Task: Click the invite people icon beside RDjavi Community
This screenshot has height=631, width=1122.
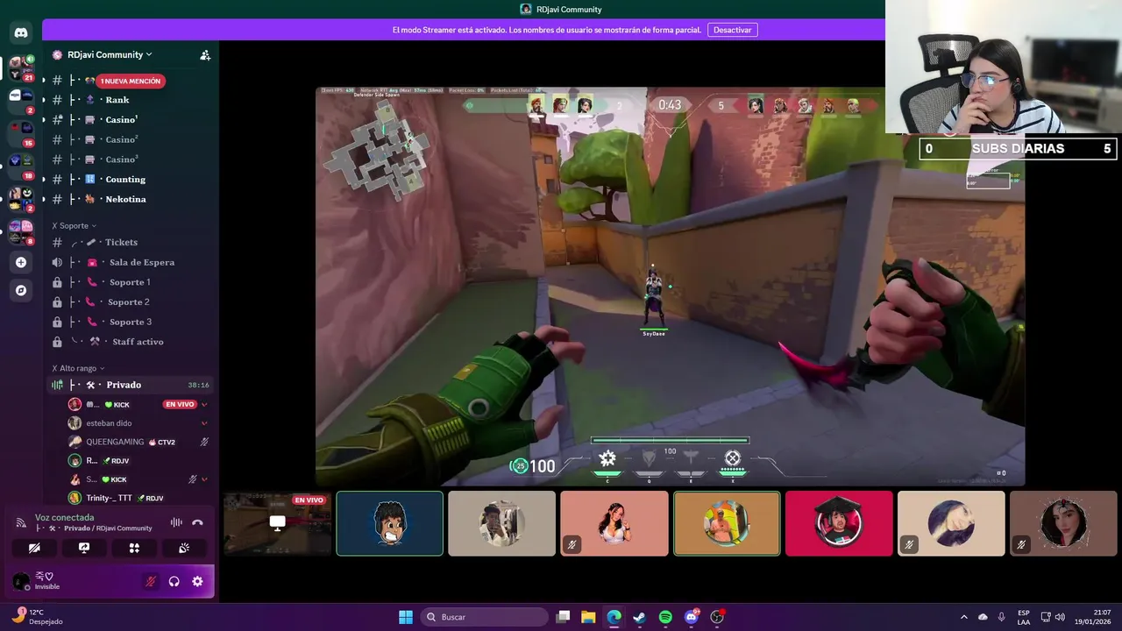Action: tap(205, 54)
